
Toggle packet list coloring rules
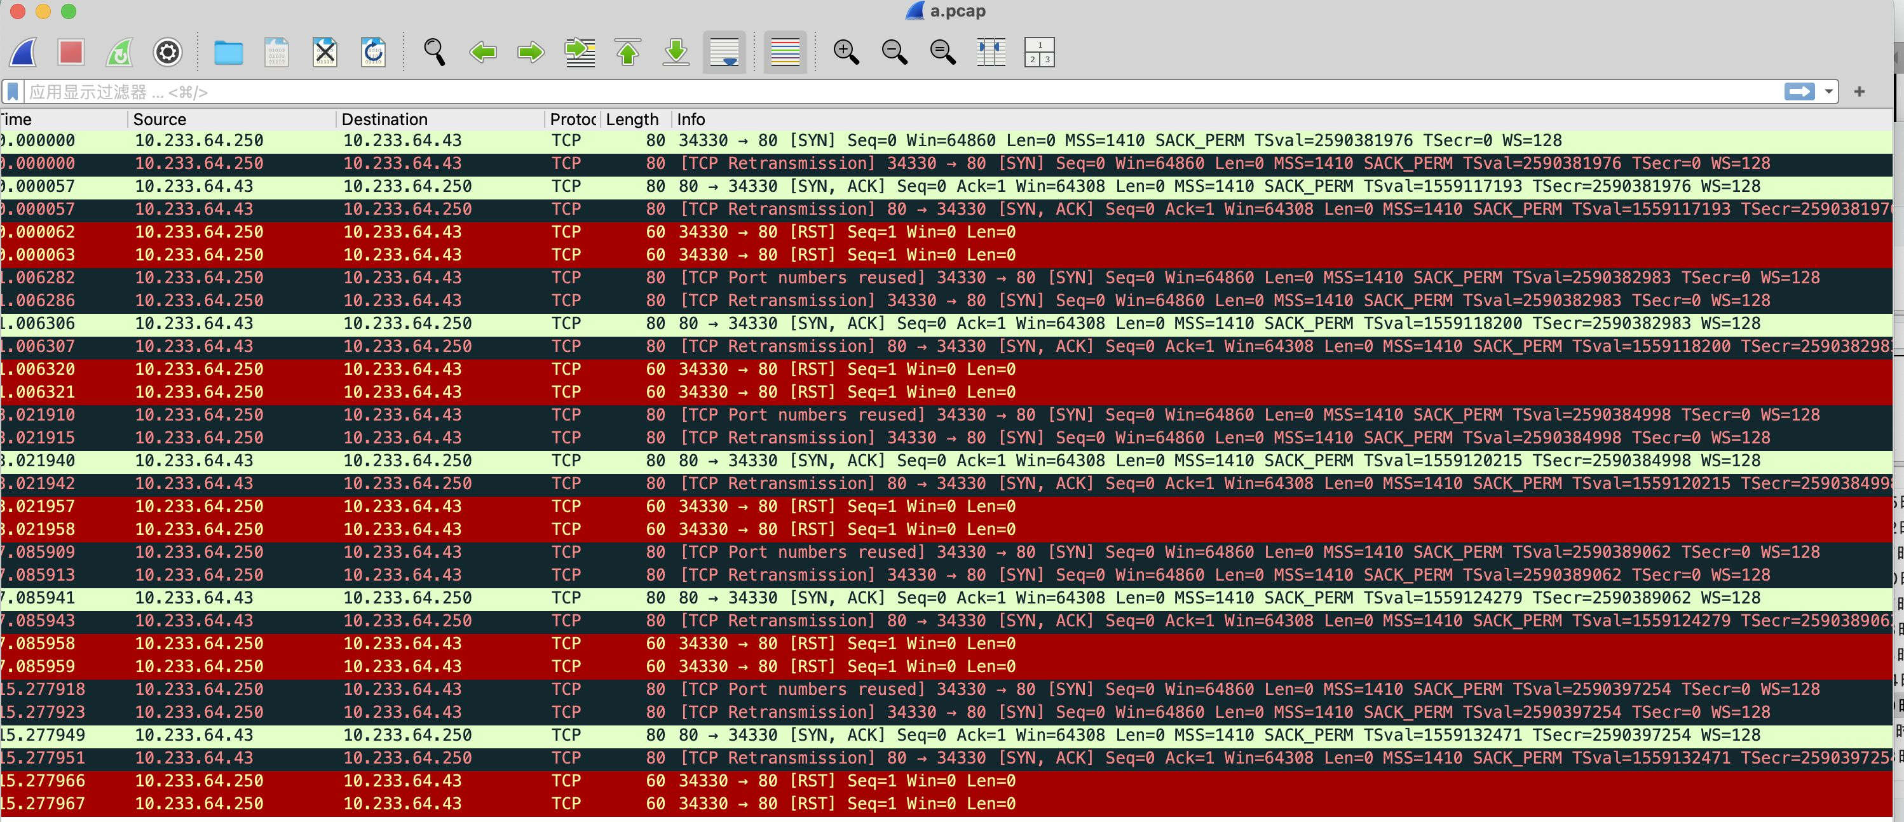784,53
